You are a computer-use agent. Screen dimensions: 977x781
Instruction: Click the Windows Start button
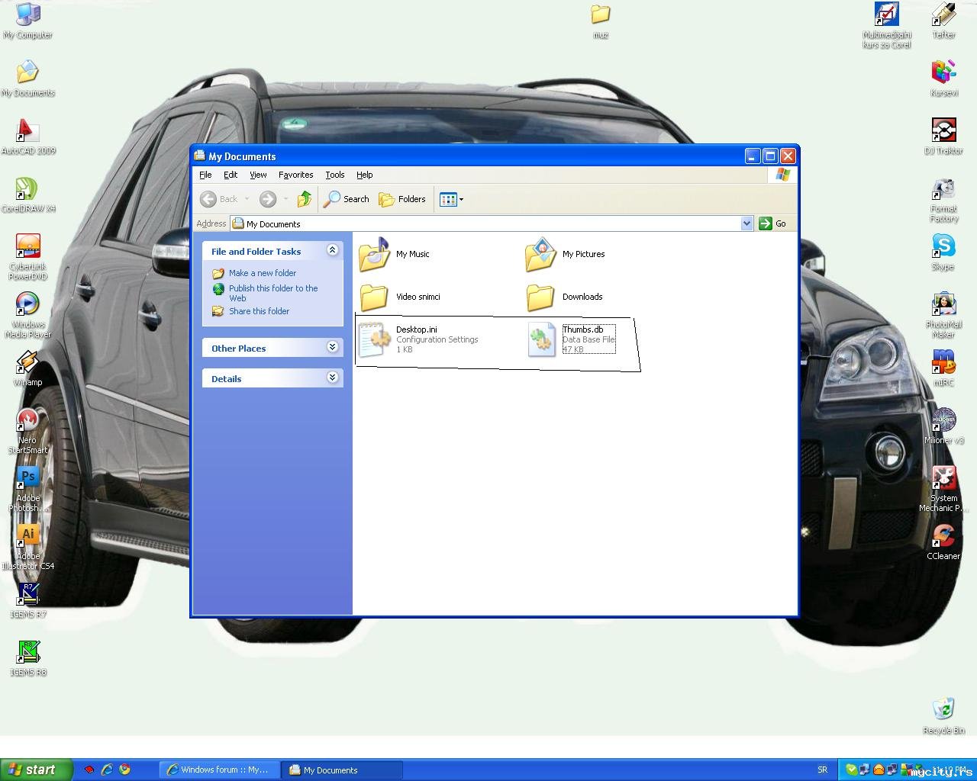(36, 770)
